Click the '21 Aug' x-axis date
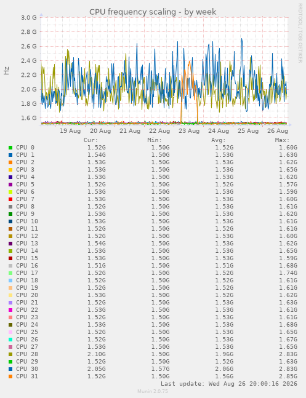Viewport: 306px width, 398px height. click(x=130, y=131)
